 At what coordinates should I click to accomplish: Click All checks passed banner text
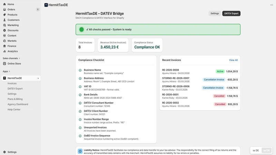coord(109,30)
